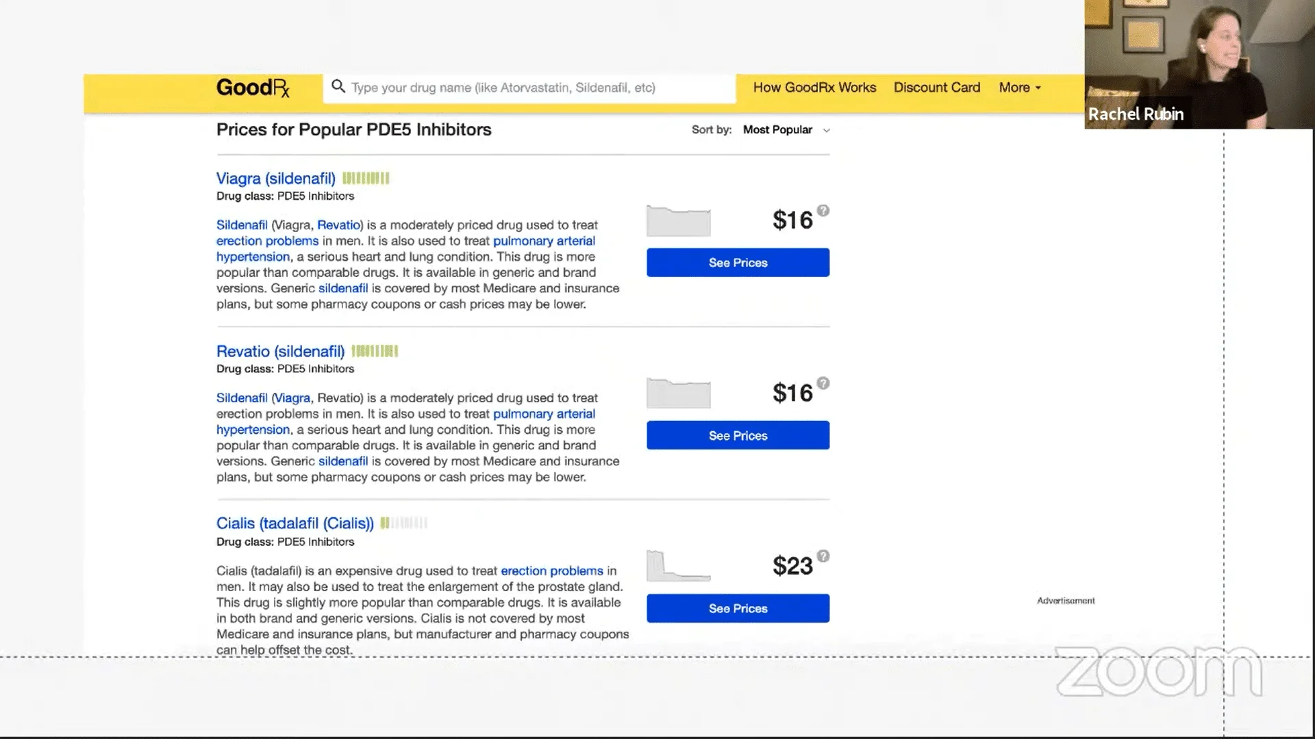Click the help icon next to Viagra $16
The width and height of the screenshot is (1315, 739).
[823, 211]
